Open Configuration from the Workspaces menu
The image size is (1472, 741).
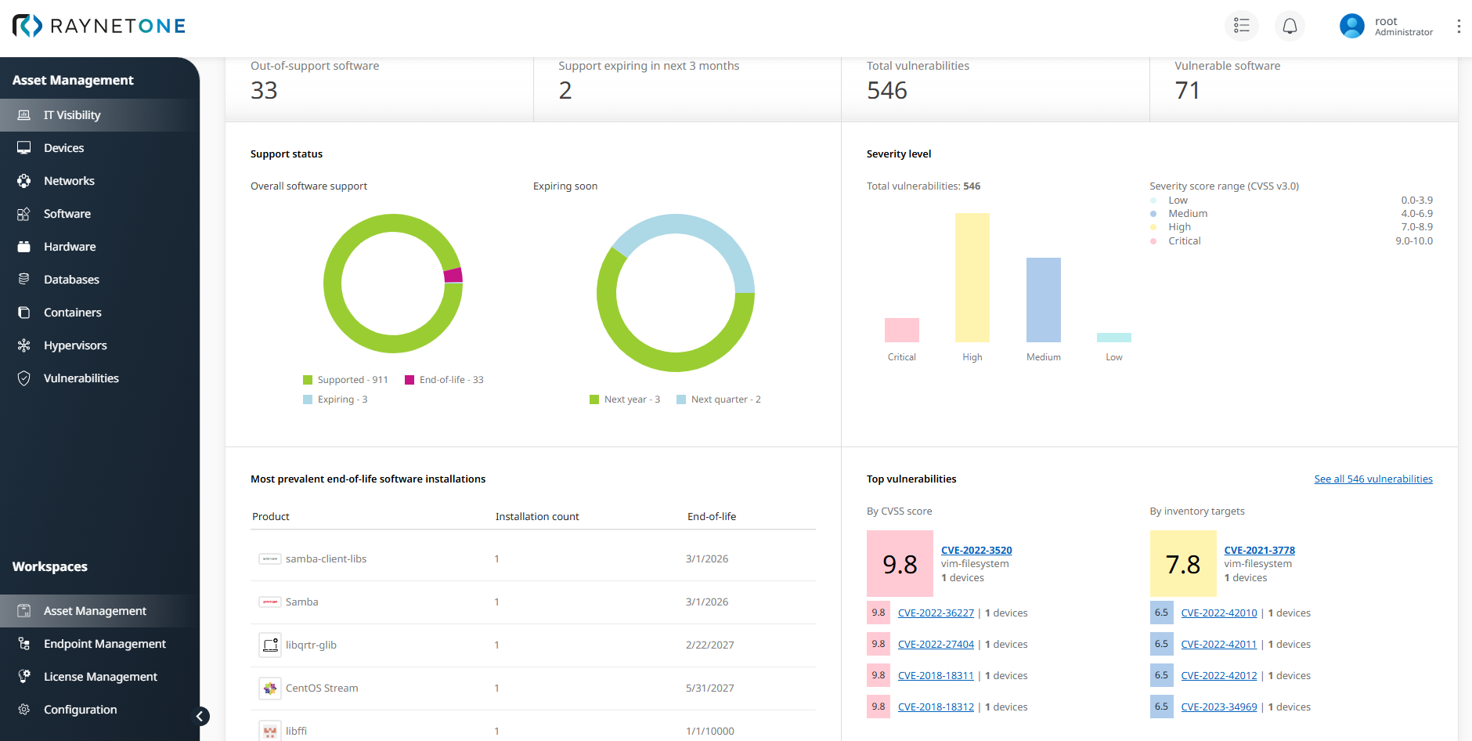click(80, 709)
